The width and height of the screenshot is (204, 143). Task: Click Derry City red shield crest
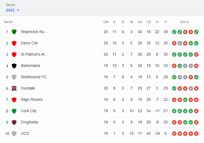tap(14, 43)
